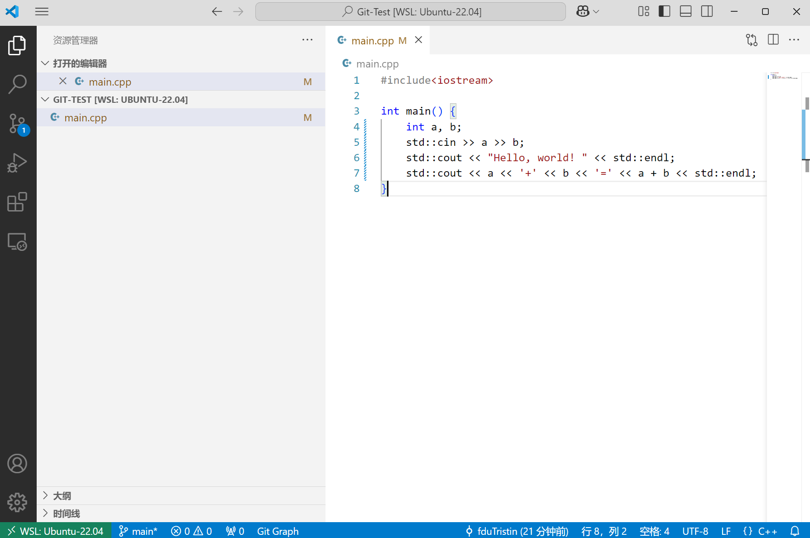Click the Git-Test command center search box

click(x=410, y=11)
